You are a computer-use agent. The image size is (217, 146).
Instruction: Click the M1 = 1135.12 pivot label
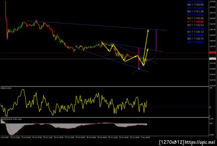click(x=195, y=32)
